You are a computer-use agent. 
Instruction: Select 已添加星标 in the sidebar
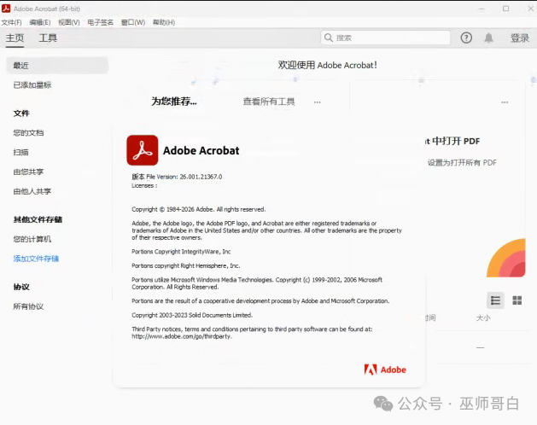pos(32,85)
